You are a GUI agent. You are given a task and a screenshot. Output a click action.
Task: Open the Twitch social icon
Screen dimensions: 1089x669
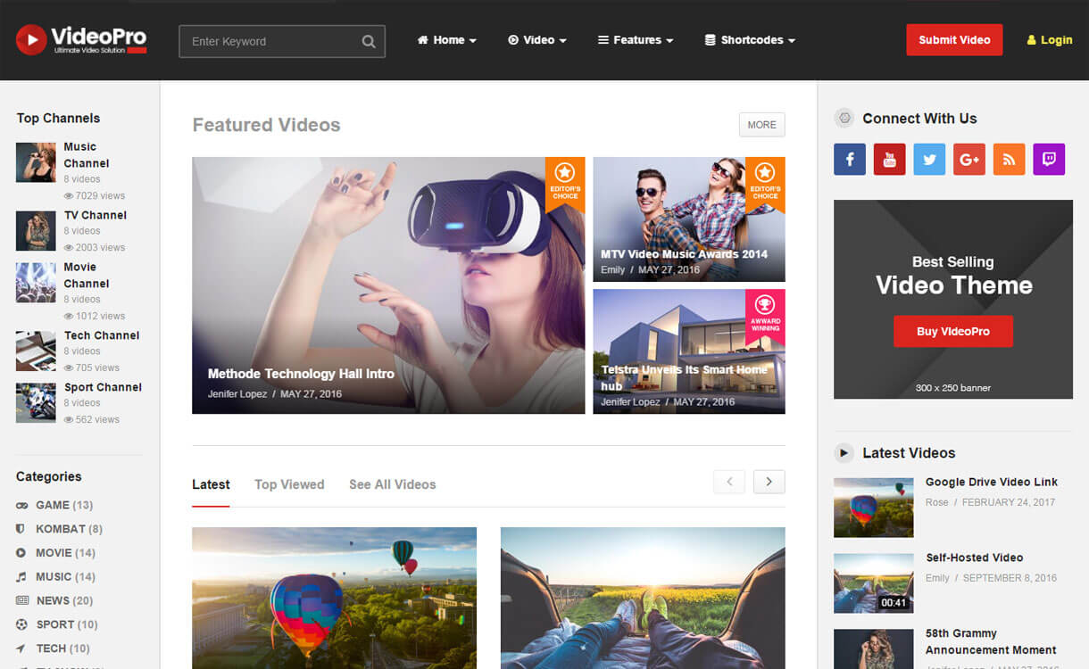click(x=1049, y=160)
